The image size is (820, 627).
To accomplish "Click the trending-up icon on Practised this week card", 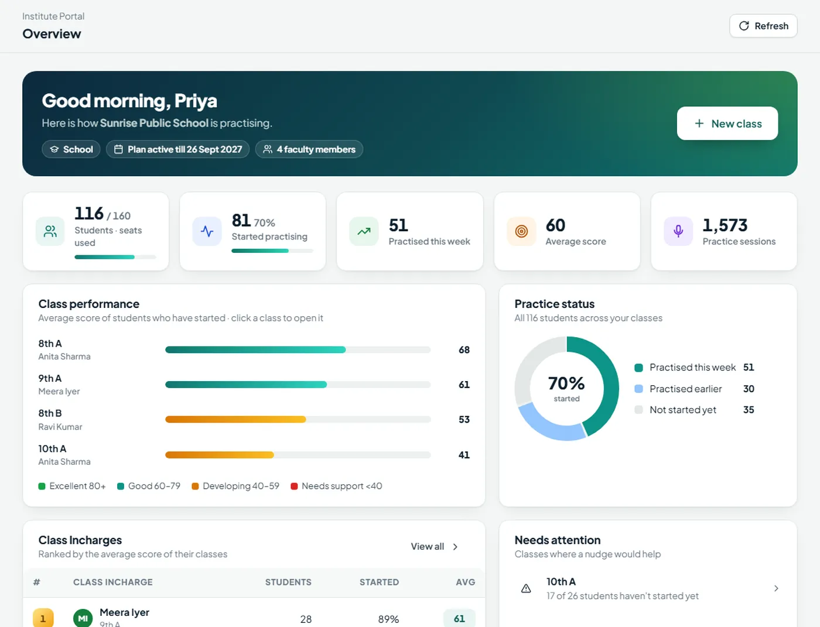I will (364, 231).
